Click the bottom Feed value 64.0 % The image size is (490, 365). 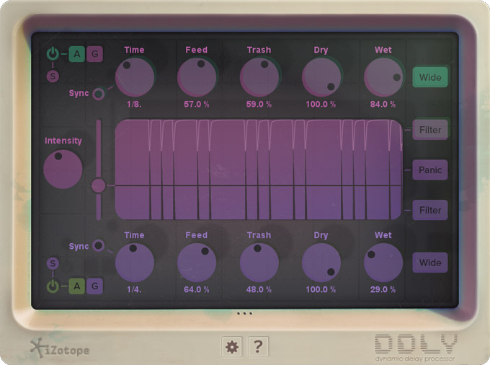click(197, 290)
